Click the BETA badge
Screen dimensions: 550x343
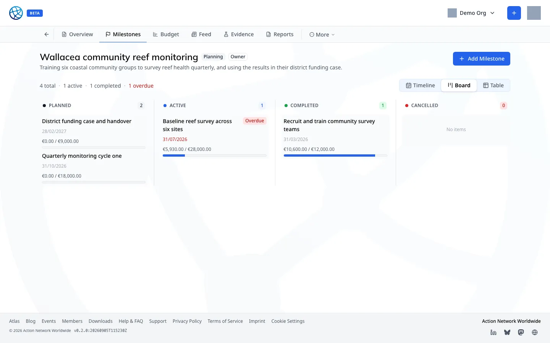pos(35,13)
